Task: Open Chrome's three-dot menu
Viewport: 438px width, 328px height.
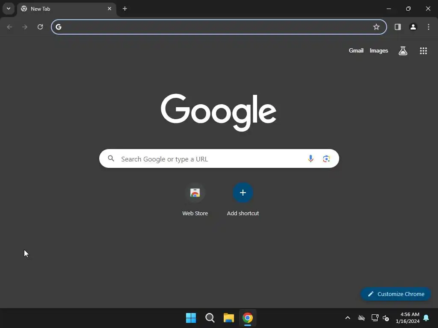Action: [x=429, y=27]
